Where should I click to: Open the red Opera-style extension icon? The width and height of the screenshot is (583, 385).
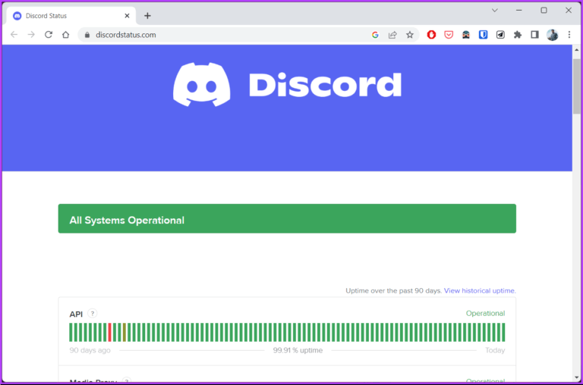tap(431, 35)
